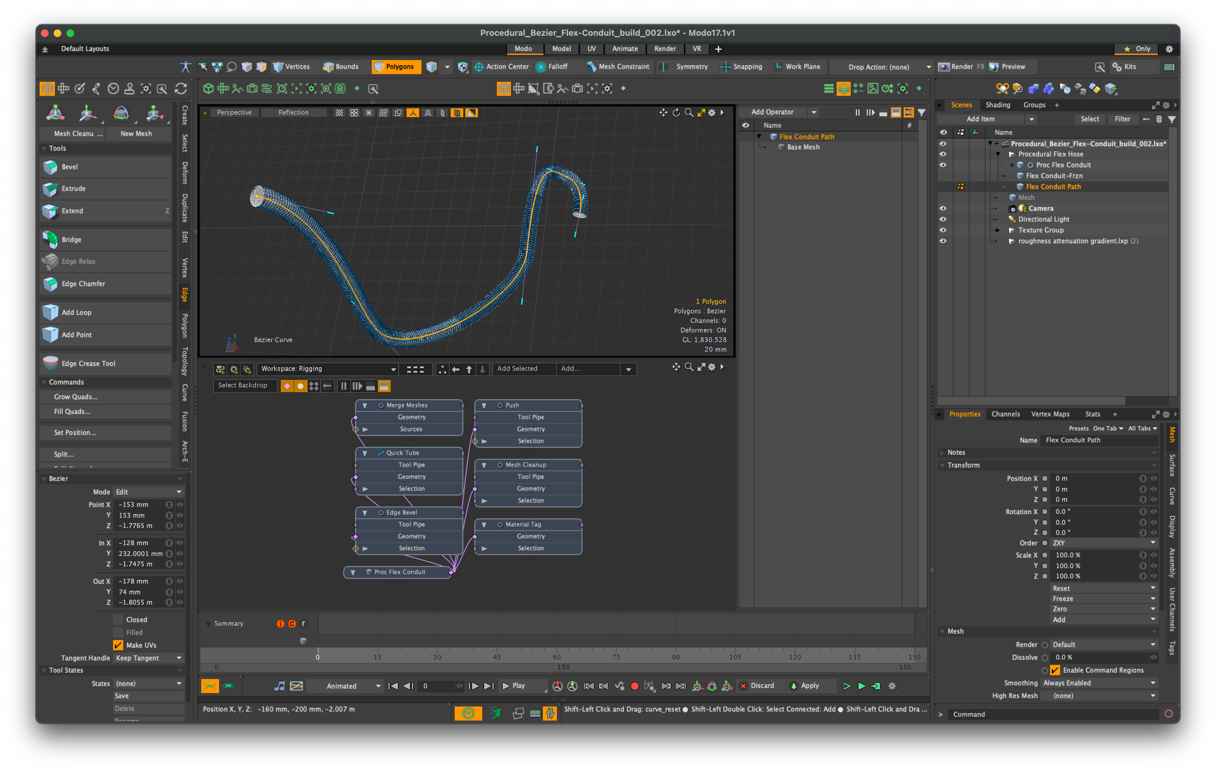
Task: Click the New Mesh button
Action: tap(136, 134)
